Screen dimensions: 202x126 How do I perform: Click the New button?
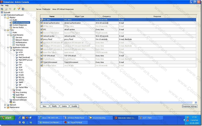click(x=45, y=106)
